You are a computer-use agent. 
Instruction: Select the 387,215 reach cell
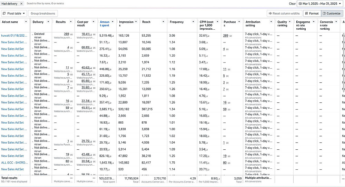[147, 109]
